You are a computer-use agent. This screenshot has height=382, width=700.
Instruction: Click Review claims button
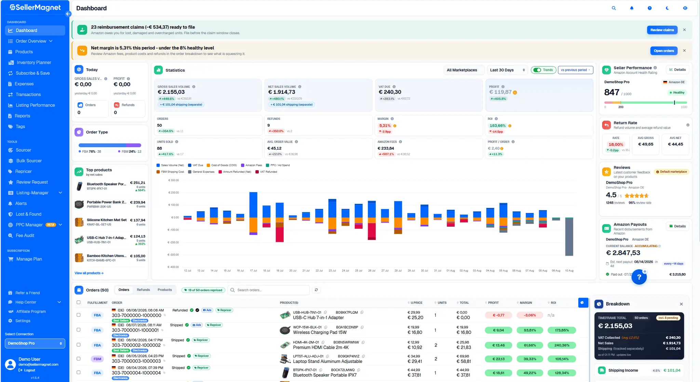(x=662, y=30)
